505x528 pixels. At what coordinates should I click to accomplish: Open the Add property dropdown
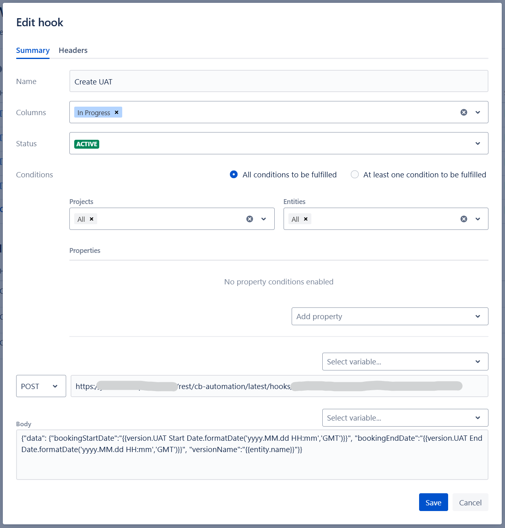pos(390,316)
